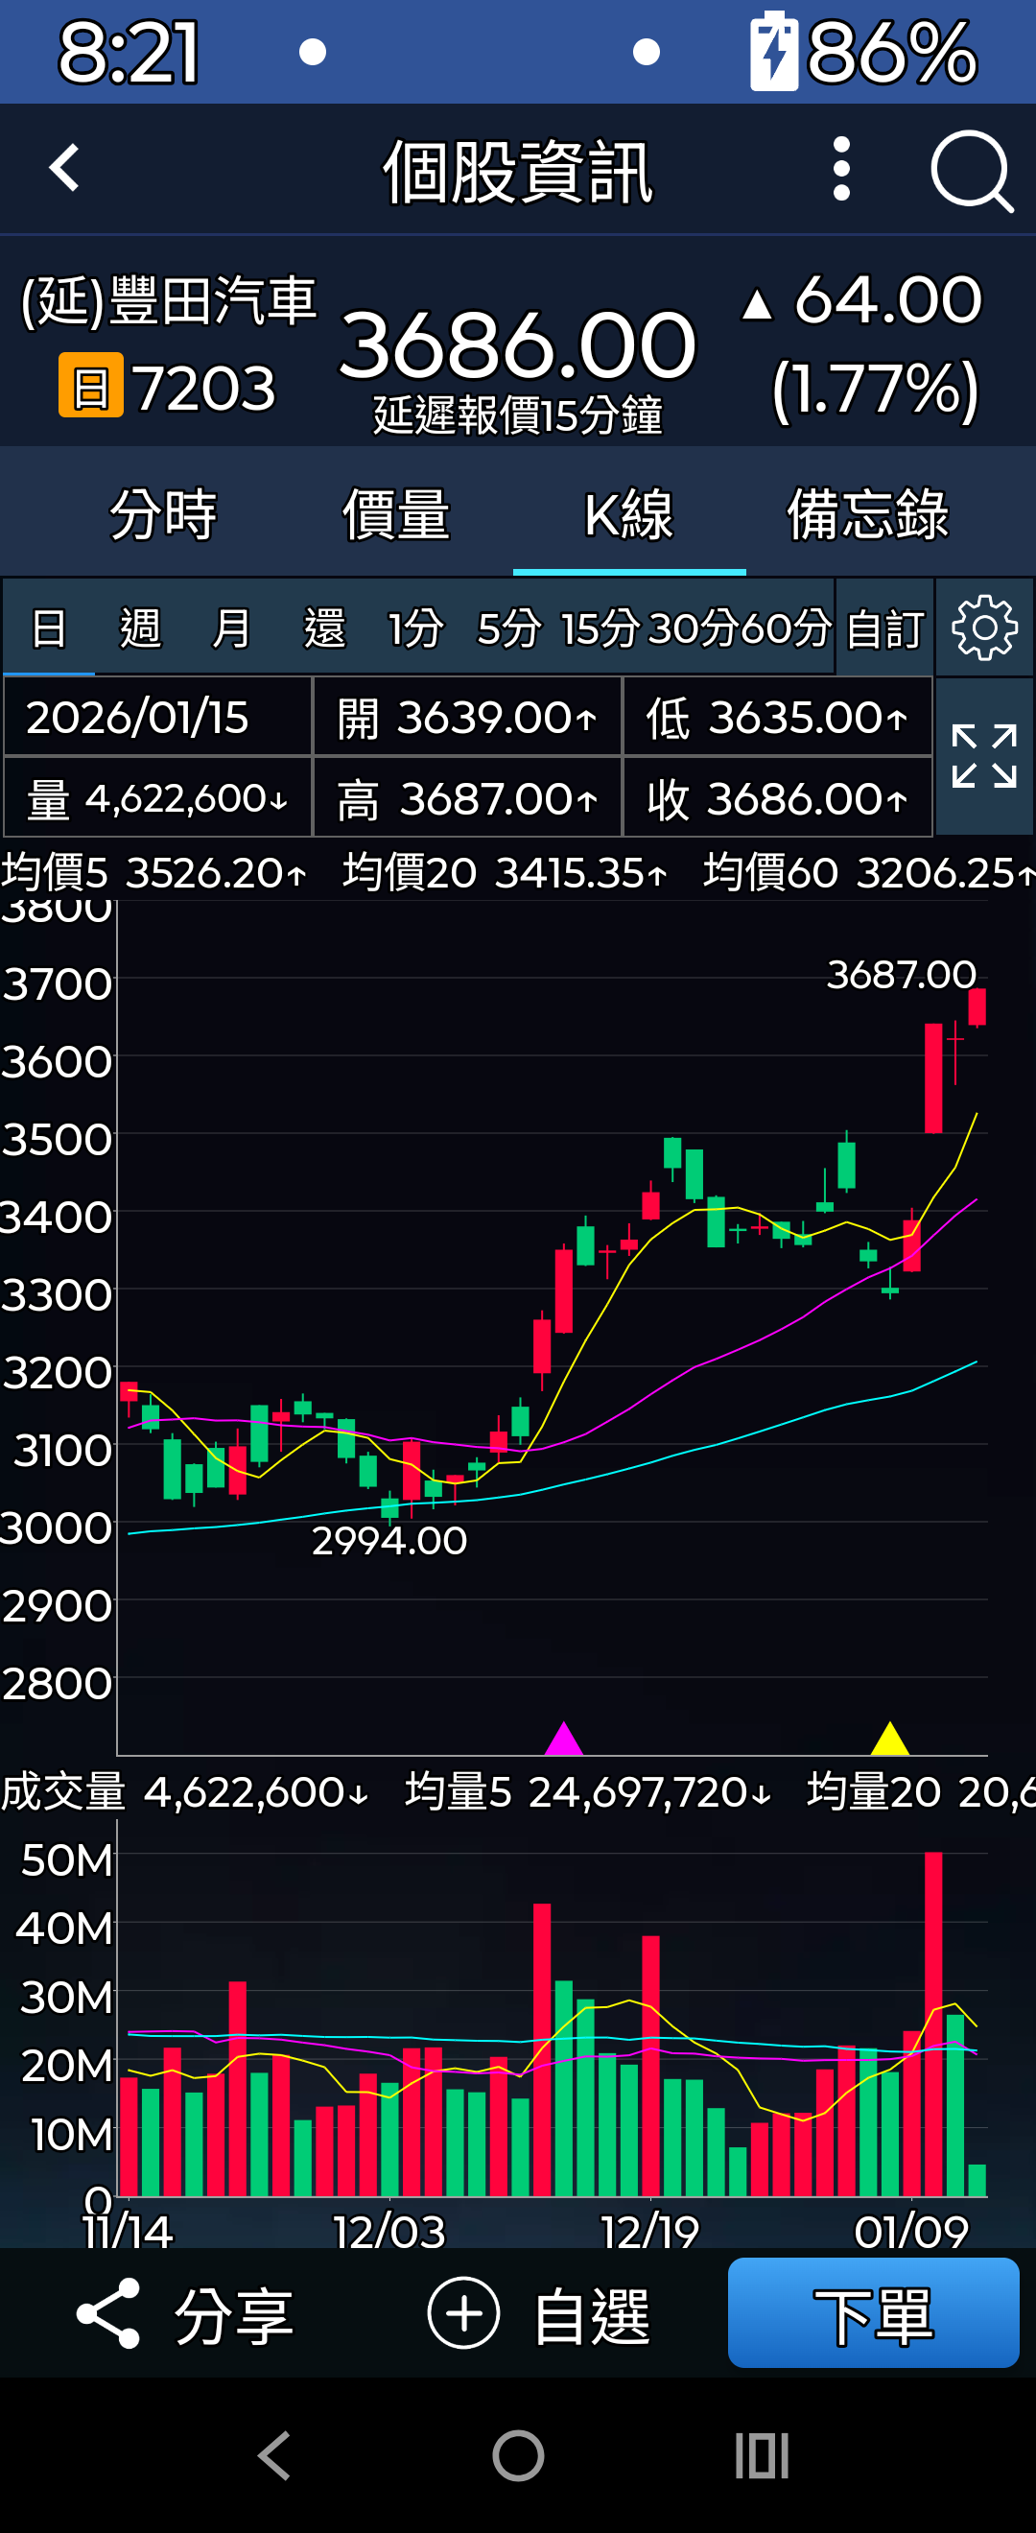Tap the 開 3639.00 open cell
The image size is (1036, 2533).
tap(467, 717)
